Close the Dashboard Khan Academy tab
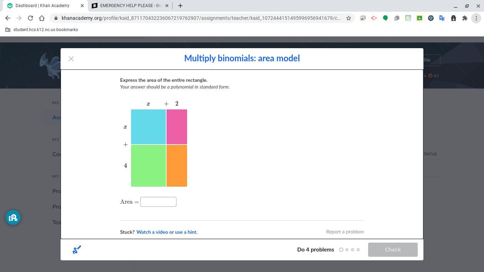This screenshot has width=484, height=272. (82, 6)
